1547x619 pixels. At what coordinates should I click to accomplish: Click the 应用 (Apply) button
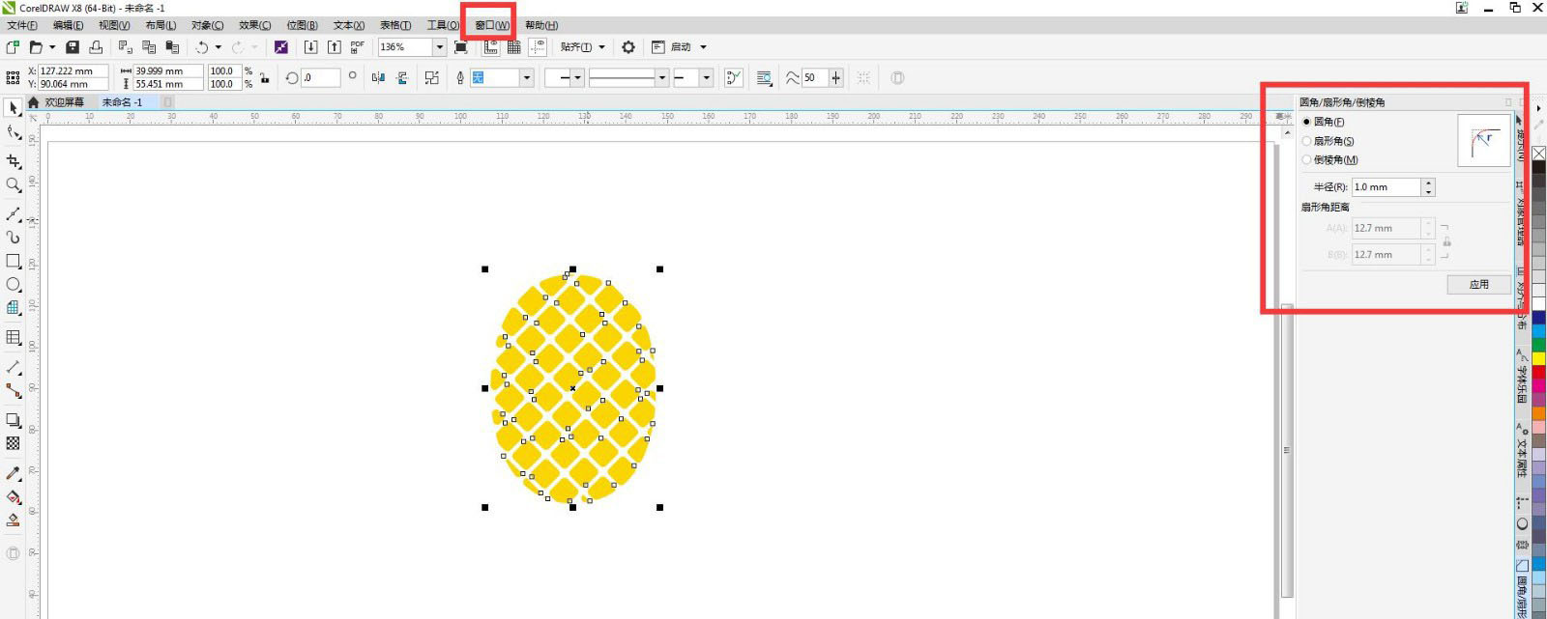[1478, 284]
